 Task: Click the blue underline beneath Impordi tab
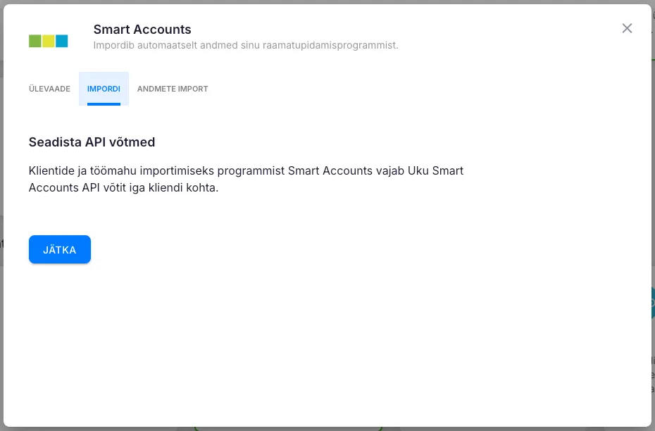pyautogui.click(x=104, y=104)
